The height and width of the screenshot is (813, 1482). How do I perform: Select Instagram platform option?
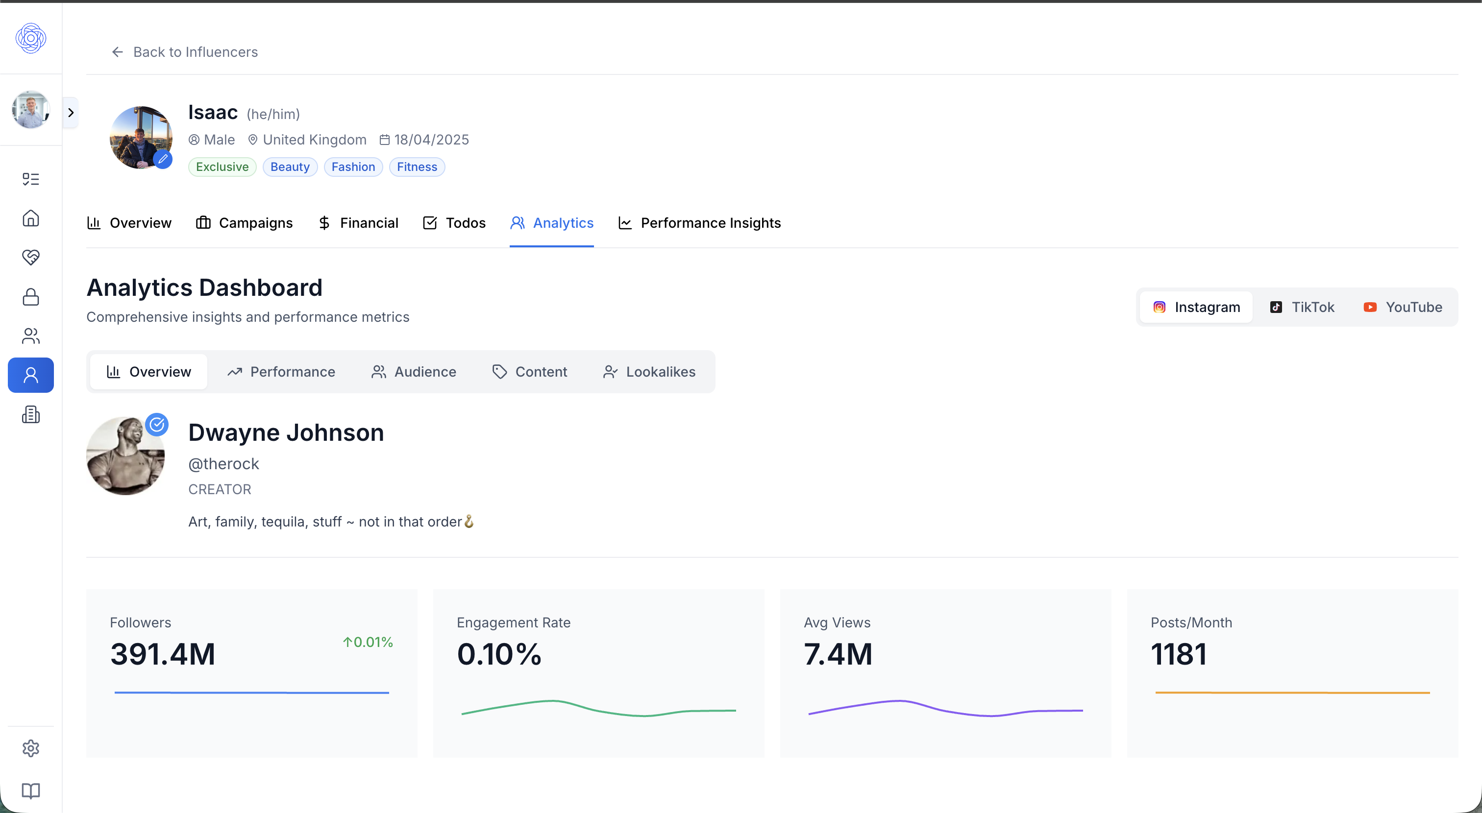(1196, 307)
